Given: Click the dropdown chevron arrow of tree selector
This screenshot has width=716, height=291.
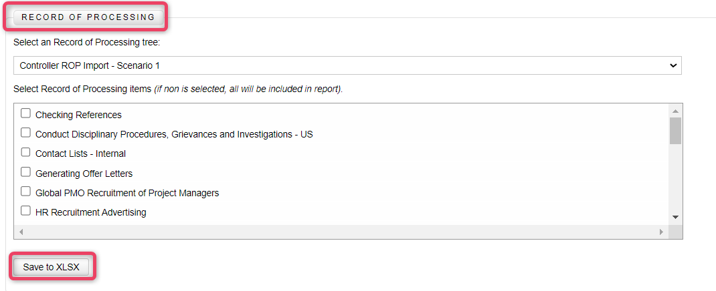Looking at the screenshot, I should [673, 65].
